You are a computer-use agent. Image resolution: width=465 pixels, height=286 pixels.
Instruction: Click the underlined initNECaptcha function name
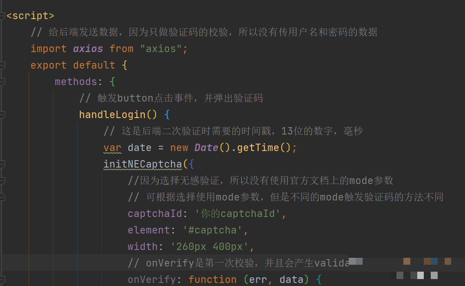point(143,164)
